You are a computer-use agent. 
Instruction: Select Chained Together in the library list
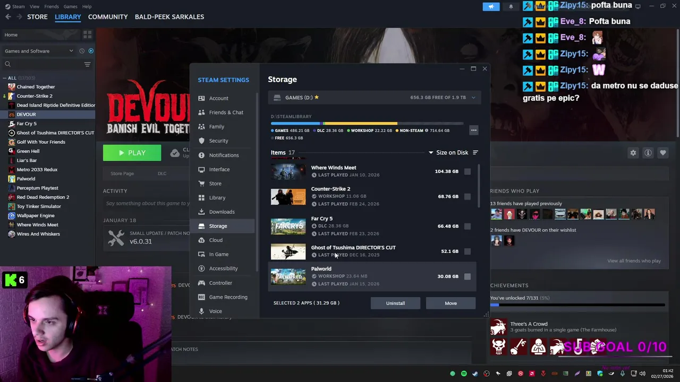coord(36,87)
